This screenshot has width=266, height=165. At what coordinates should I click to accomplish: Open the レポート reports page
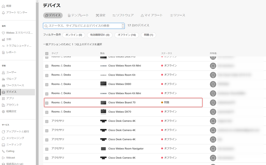click(x=9, y=52)
